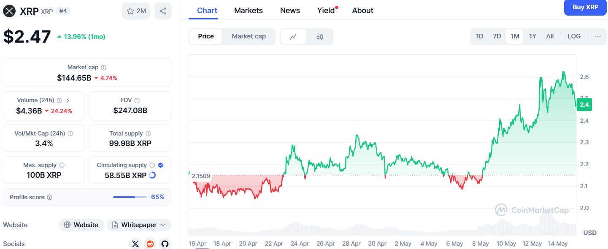Switch to candlestick chart icon
This screenshot has width=608, height=249.
click(x=320, y=37)
